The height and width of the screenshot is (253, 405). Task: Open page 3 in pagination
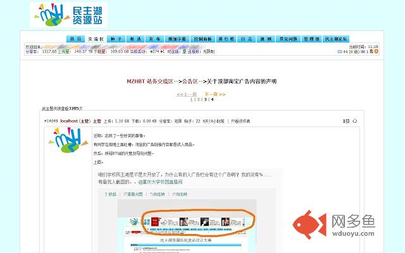(205, 99)
